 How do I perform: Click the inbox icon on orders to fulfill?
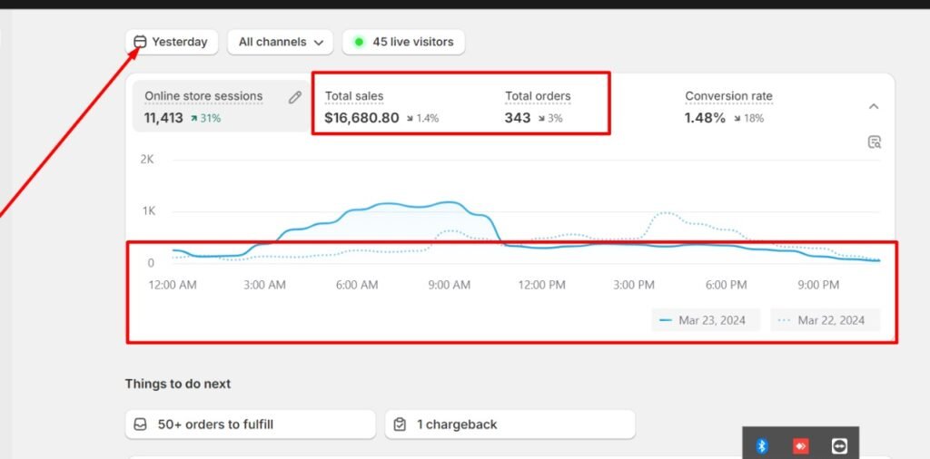pyautogui.click(x=141, y=425)
